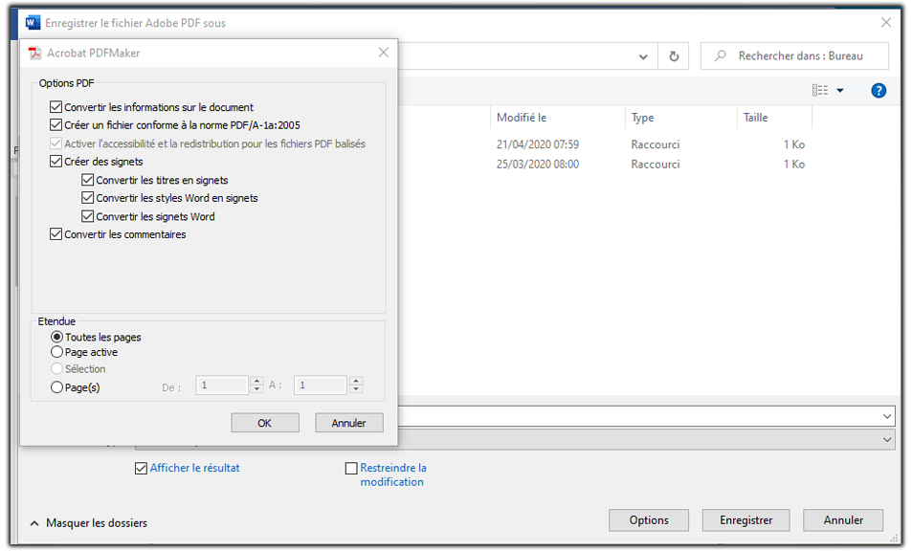Select the Page active radio button
This screenshot has height=551, width=912.
pos(56,351)
